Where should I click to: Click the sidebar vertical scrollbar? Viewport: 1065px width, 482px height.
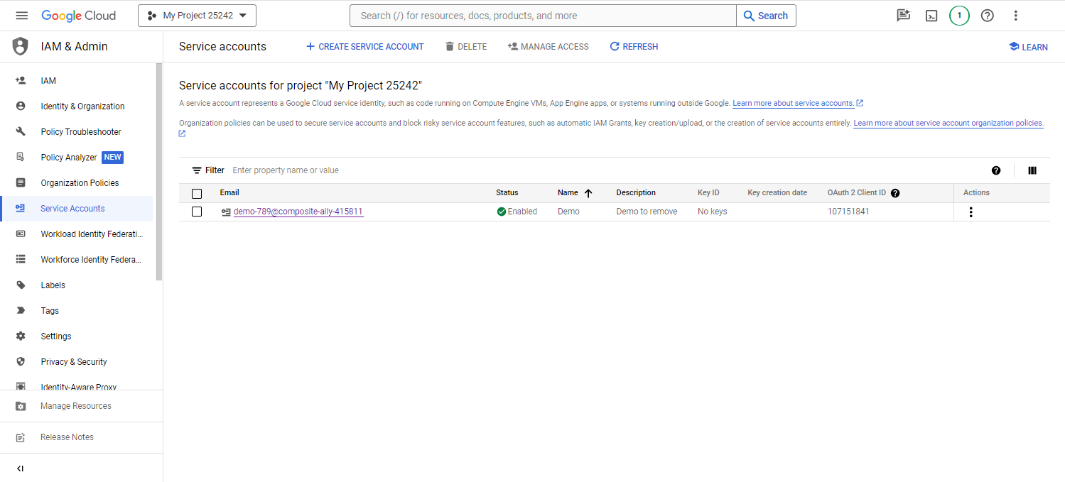point(159,172)
